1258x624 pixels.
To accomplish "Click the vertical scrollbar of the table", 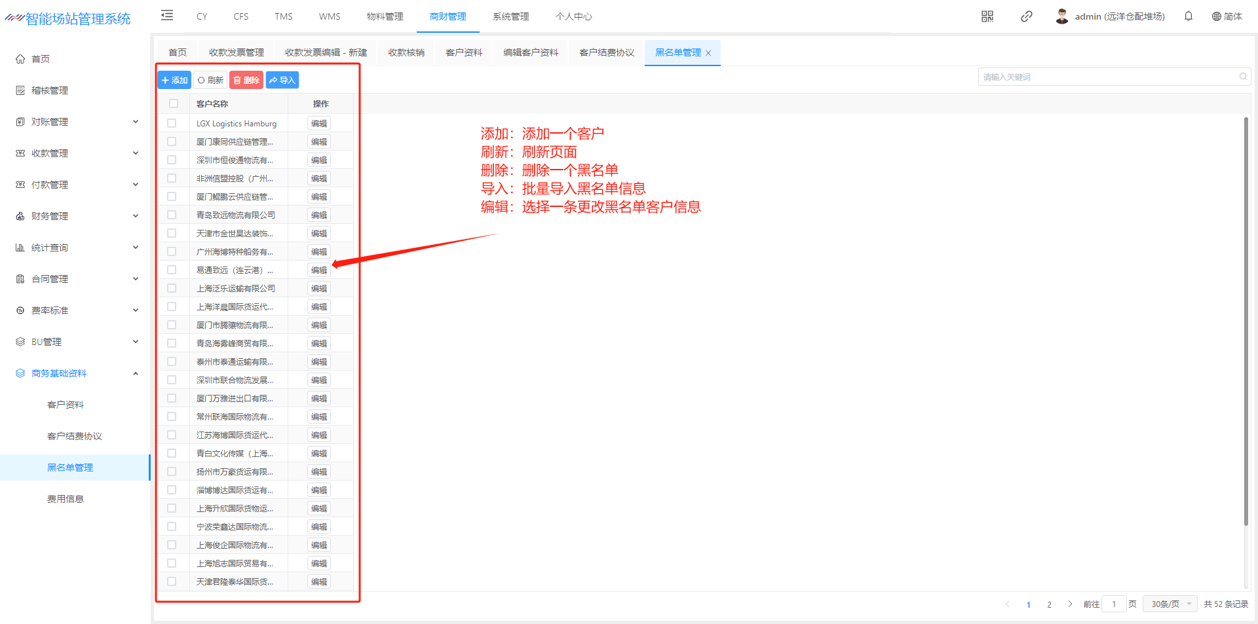I will [1246, 321].
